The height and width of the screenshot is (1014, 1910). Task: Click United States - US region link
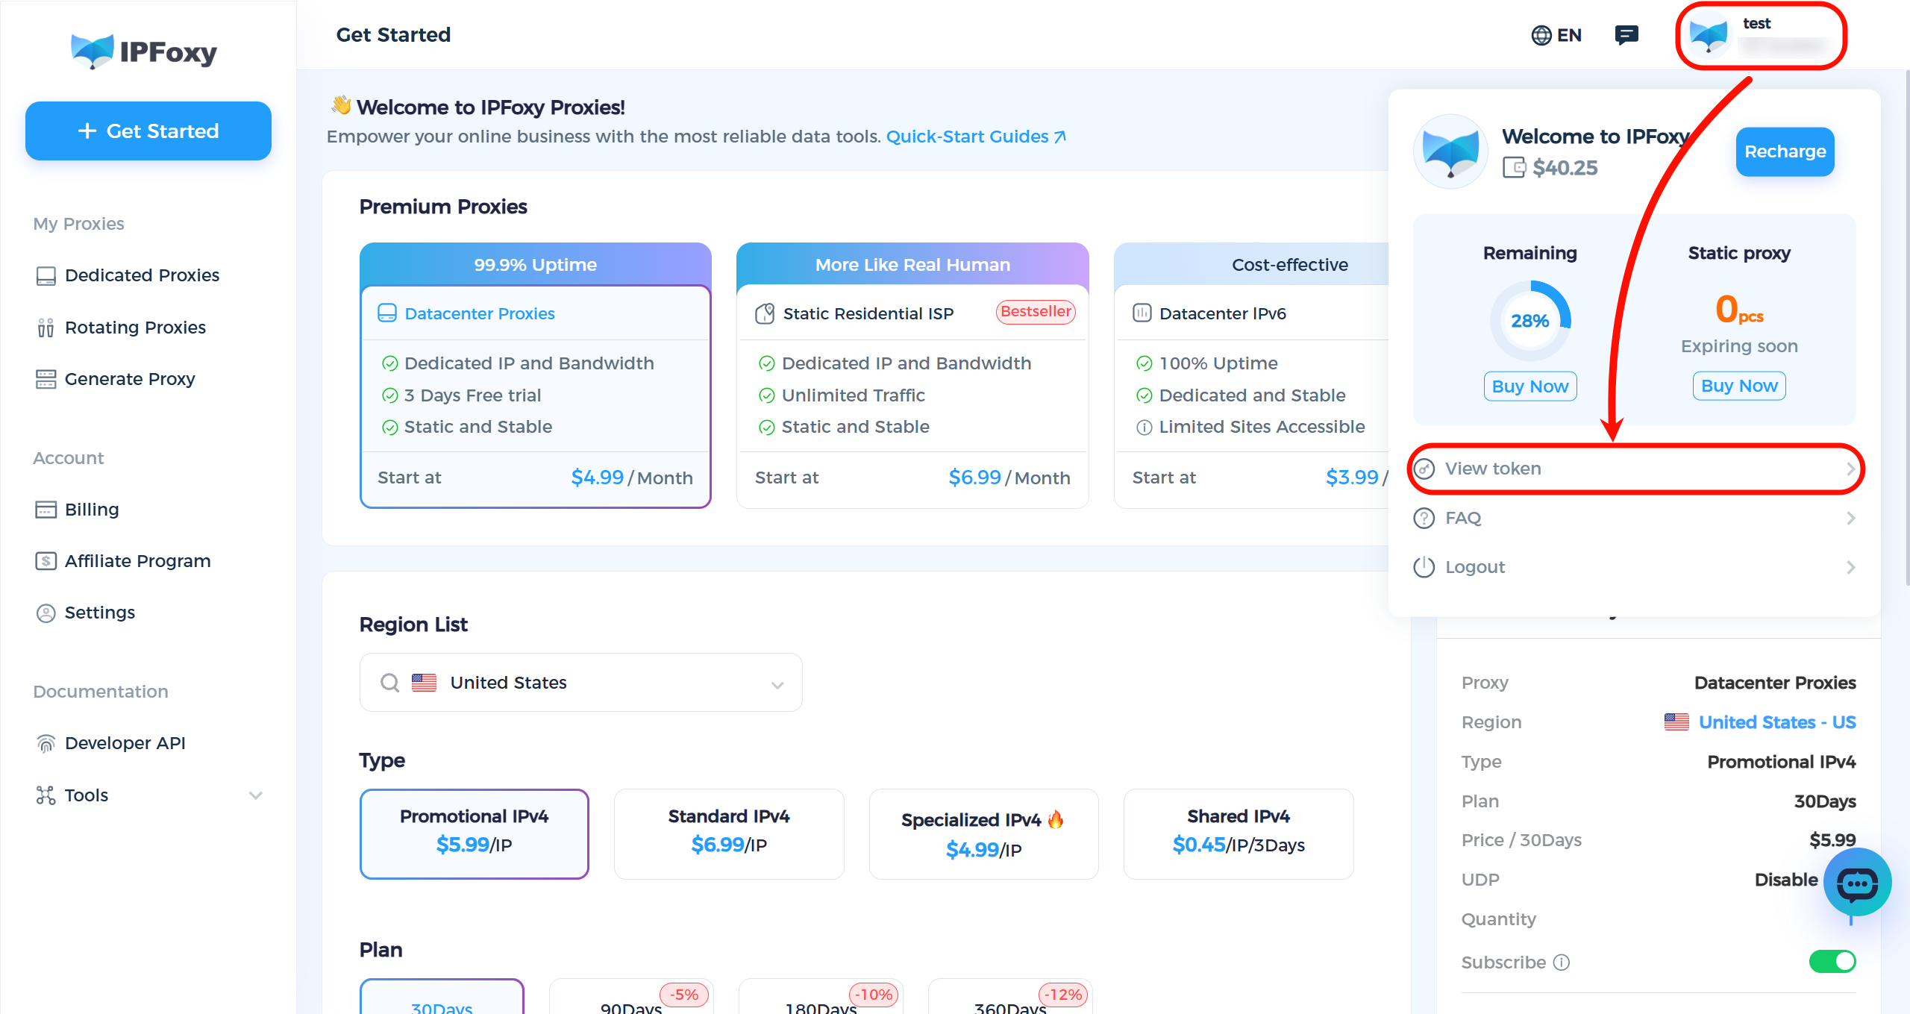pos(1777,722)
